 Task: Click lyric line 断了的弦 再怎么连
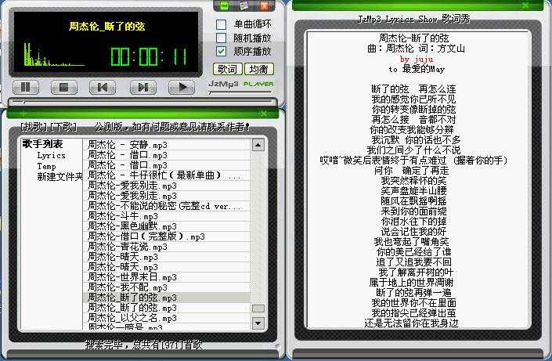click(x=413, y=88)
